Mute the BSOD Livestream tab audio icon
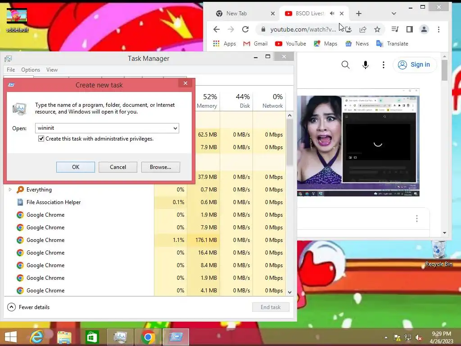 332,13
